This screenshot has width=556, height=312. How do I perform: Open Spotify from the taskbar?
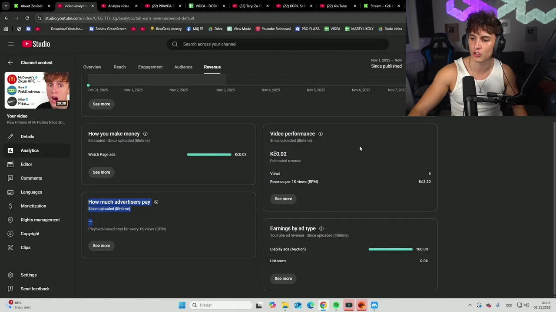[336, 305]
